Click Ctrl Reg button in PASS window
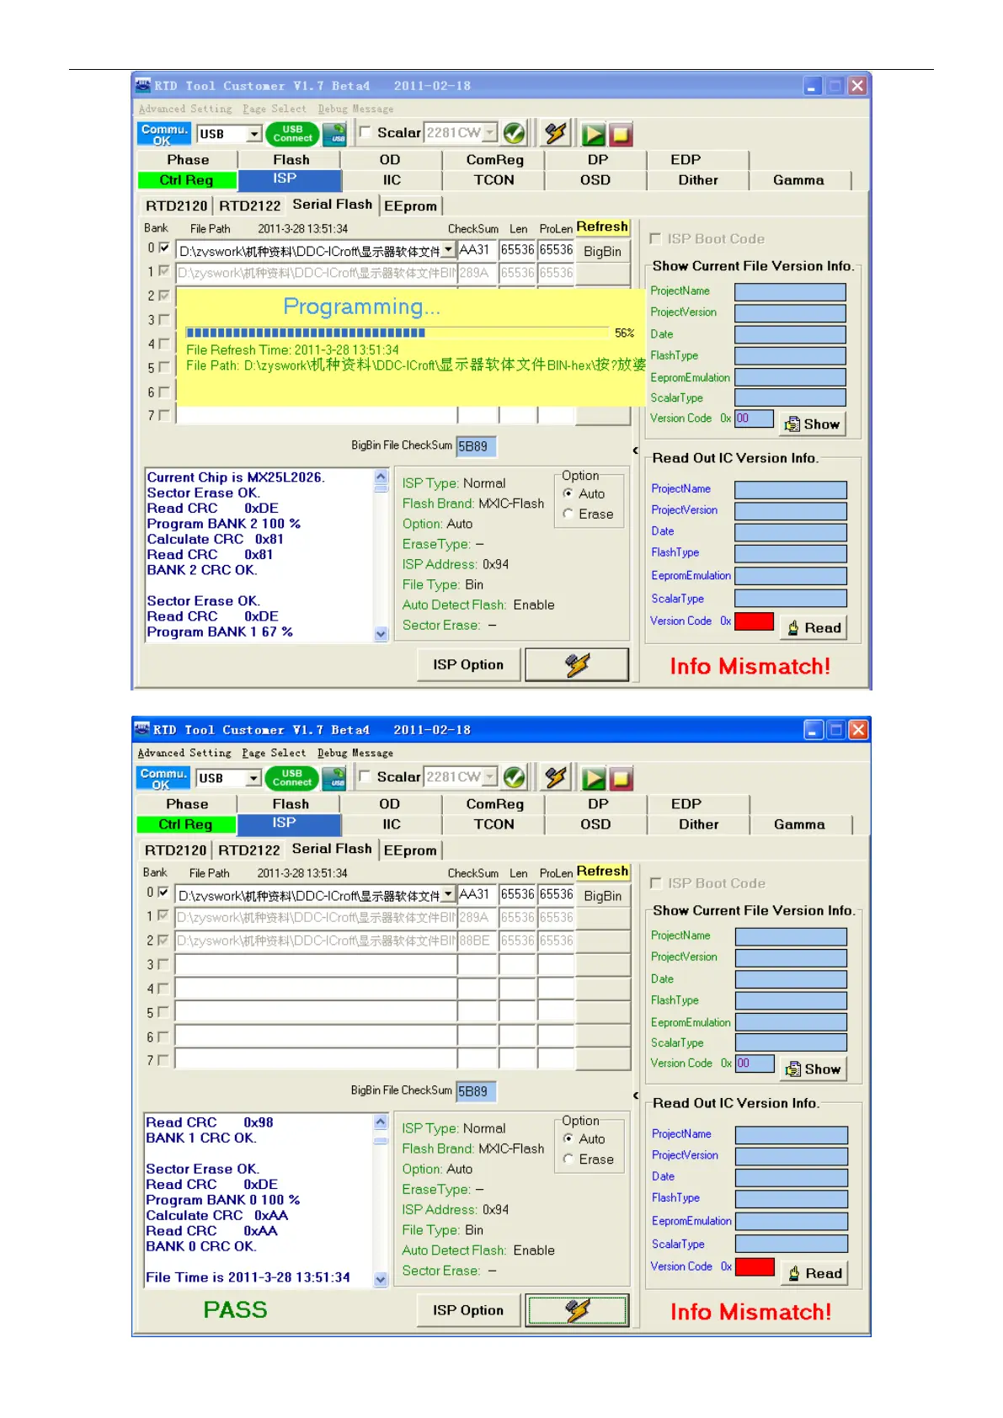This screenshot has height=1418, width=1003. pyautogui.click(x=186, y=824)
